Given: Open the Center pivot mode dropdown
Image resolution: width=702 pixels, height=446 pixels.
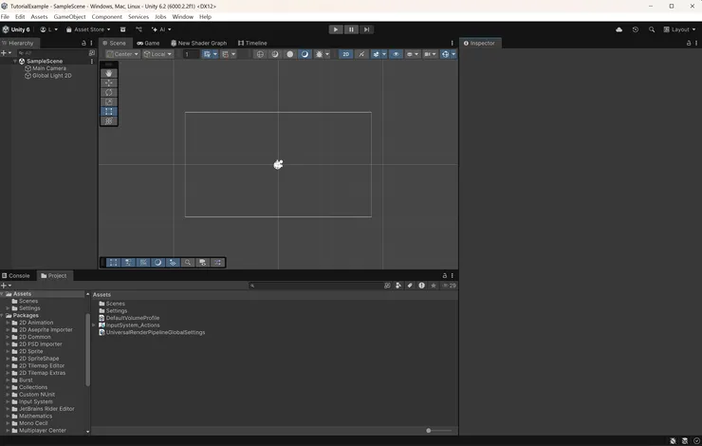Looking at the screenshot, I should tap(121, 54).
